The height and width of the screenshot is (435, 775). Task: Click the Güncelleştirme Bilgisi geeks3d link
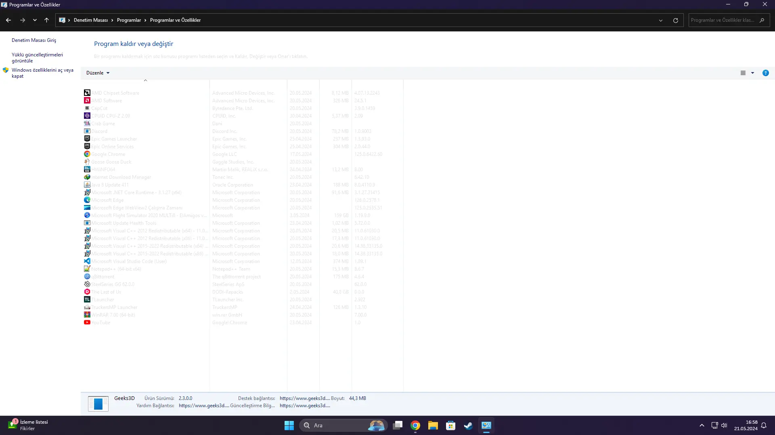pyautogui.click(x=305, y=406)
